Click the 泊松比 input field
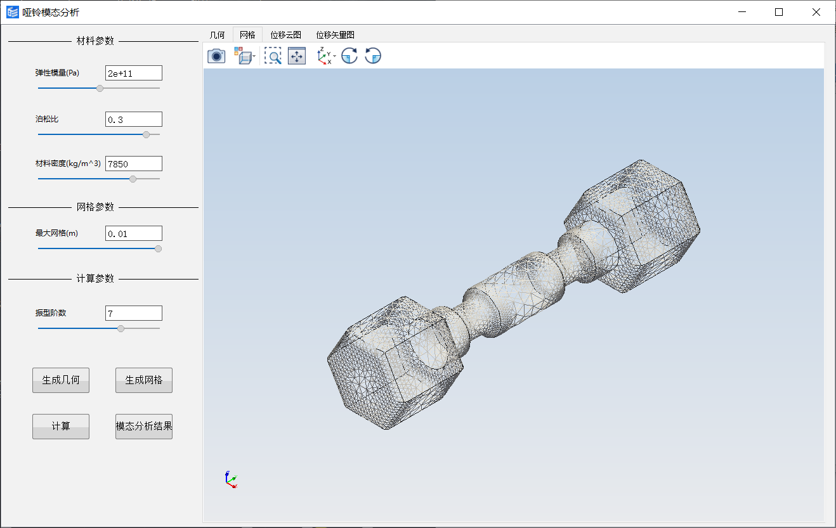Screen dimensions: 836x528 (x=134, y=119)
